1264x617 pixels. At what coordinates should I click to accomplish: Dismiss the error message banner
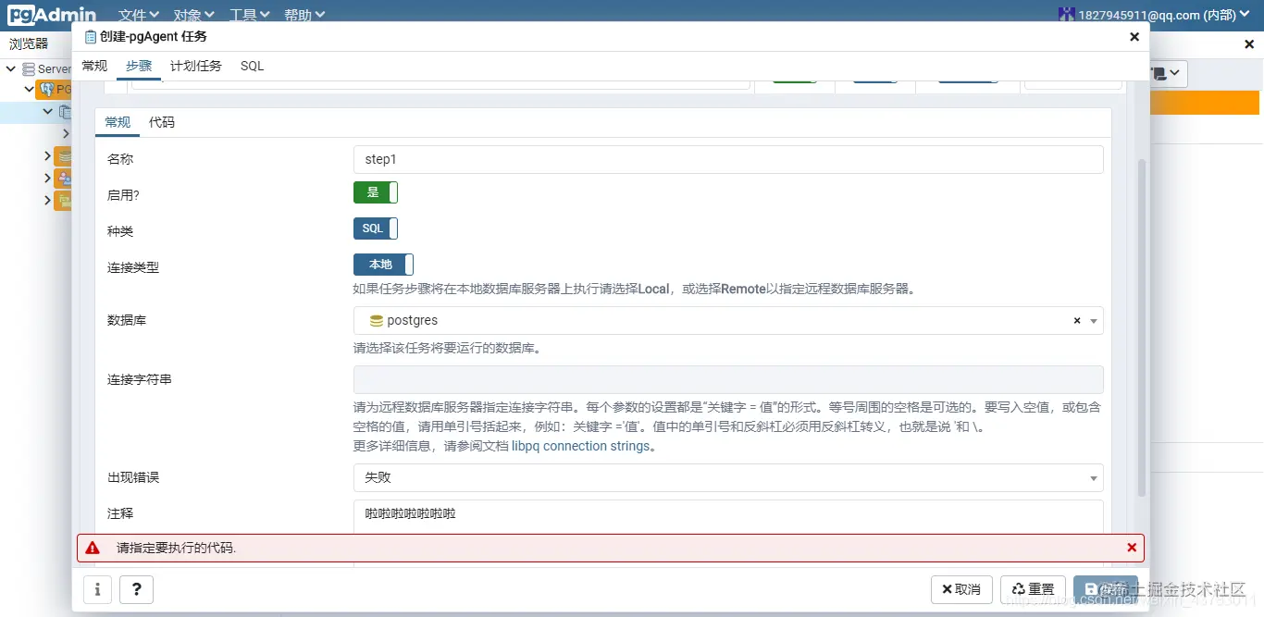[1132, 548]
